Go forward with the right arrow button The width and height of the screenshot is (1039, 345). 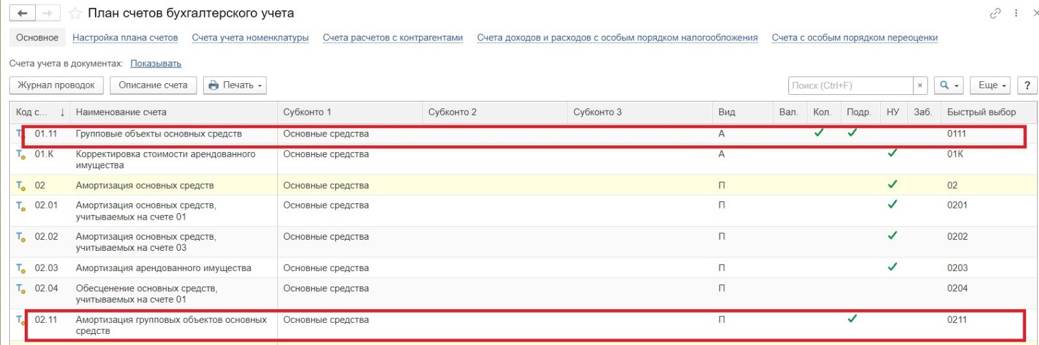48,13
